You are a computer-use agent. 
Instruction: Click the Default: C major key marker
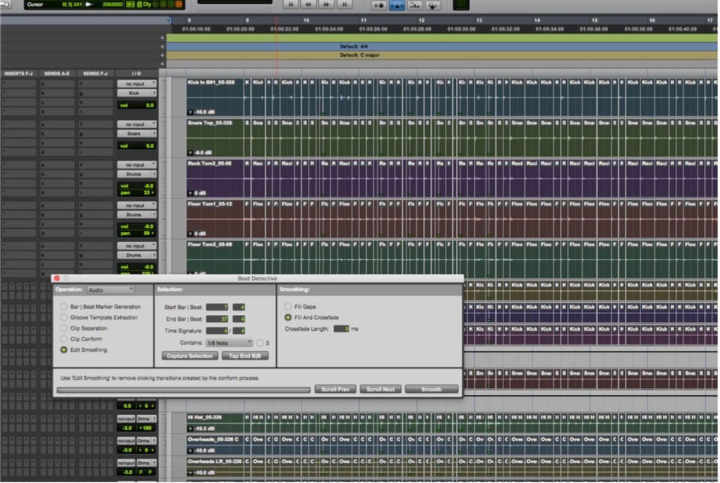tap(359, 55)
